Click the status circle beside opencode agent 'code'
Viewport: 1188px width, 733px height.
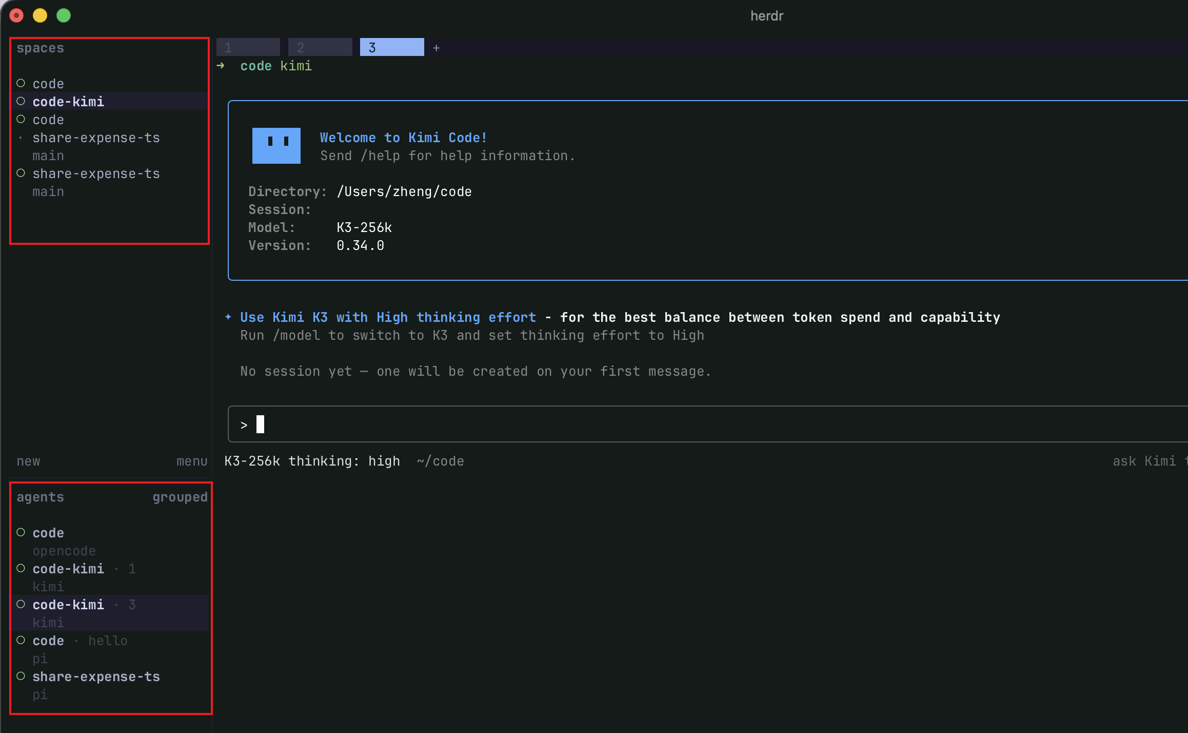pyautogui.click(x=21, y=532)
